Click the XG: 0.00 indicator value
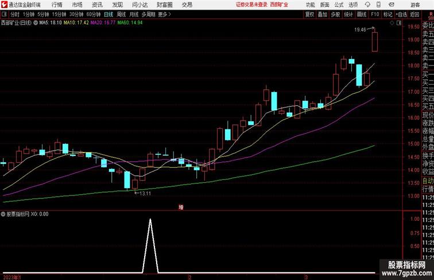This screenshot has height=280, width=434. pyautogui.click(x=40, y=214)
